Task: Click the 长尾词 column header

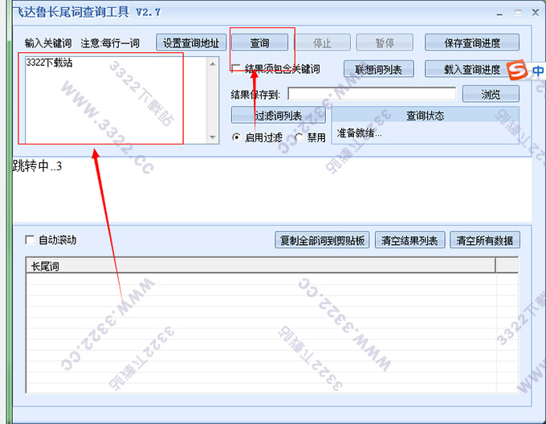Action: pyautogui.click(x=261, y=267)
